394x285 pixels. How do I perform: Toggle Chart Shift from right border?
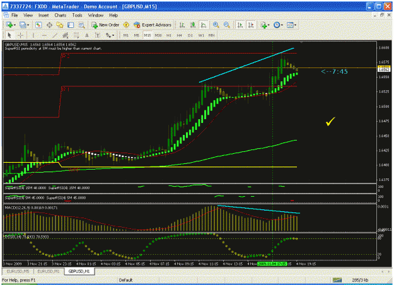[x=251, y=25]
